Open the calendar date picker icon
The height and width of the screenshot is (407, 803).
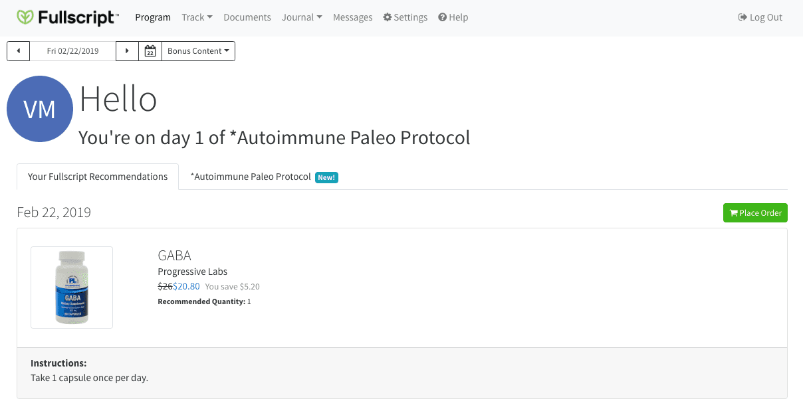coord(150,51)
